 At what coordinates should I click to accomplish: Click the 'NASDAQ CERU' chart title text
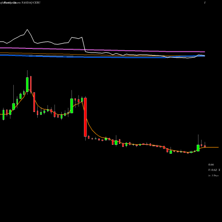(31, 3)
